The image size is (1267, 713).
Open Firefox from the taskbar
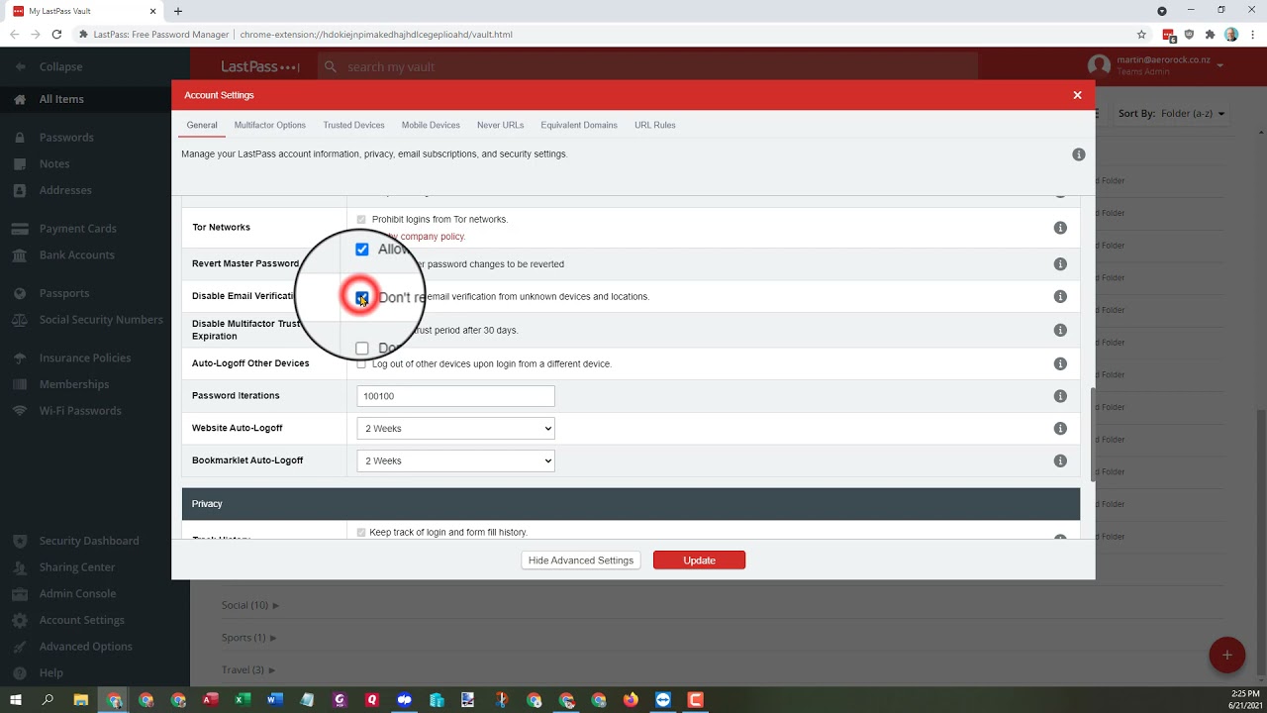631,699
